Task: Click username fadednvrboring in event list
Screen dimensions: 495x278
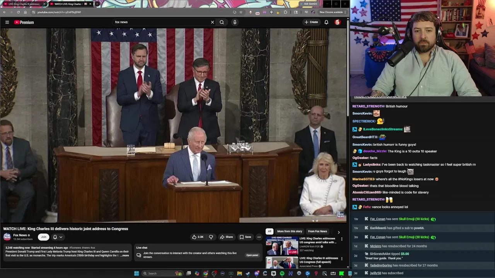Action: tap(381, 266)
